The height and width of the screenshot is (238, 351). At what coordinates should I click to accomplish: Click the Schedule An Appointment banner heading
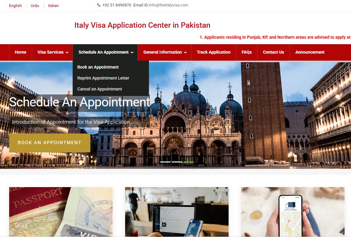pos(79,102)
